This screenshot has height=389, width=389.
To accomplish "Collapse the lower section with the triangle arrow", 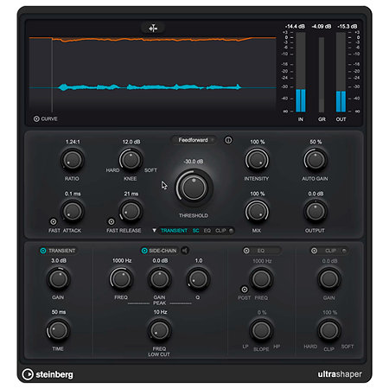I will point(154,231).
